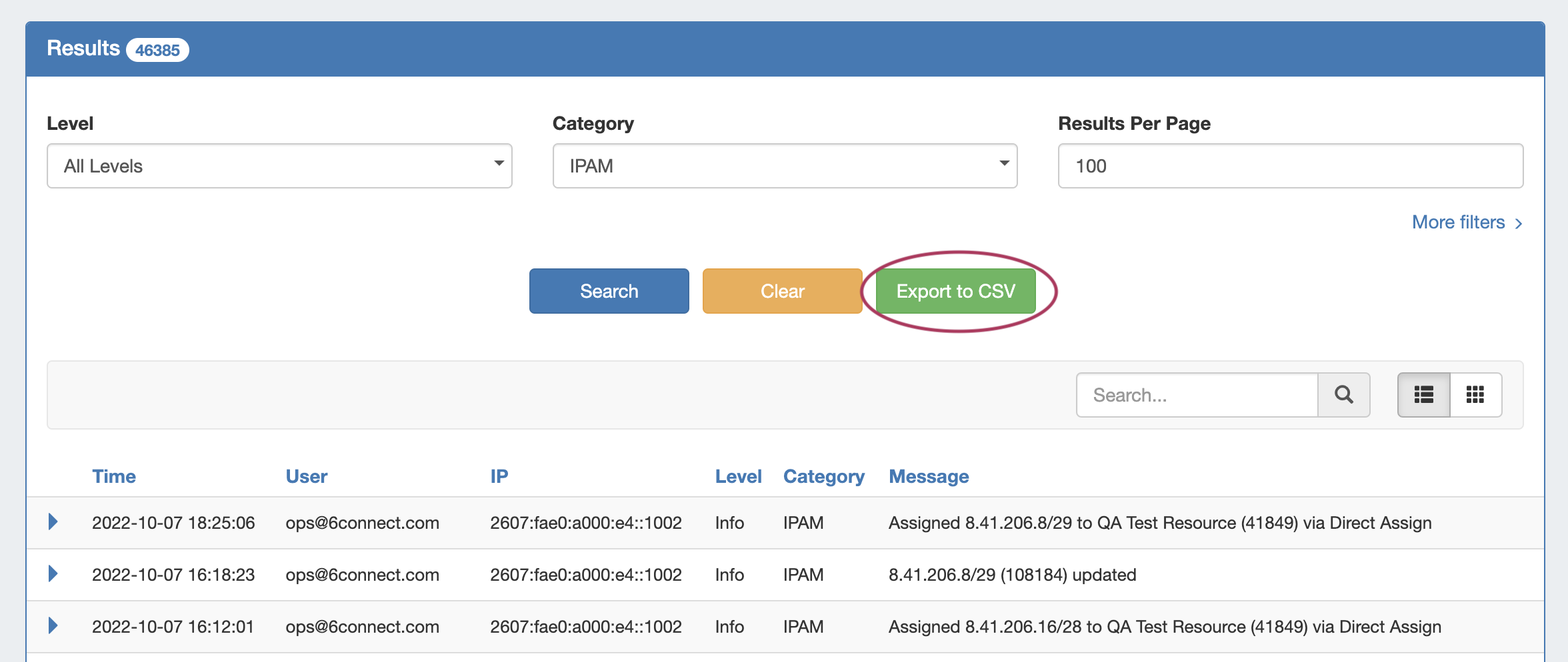
Task: Sort by the Level column header
Action: [x=738, y=476]
